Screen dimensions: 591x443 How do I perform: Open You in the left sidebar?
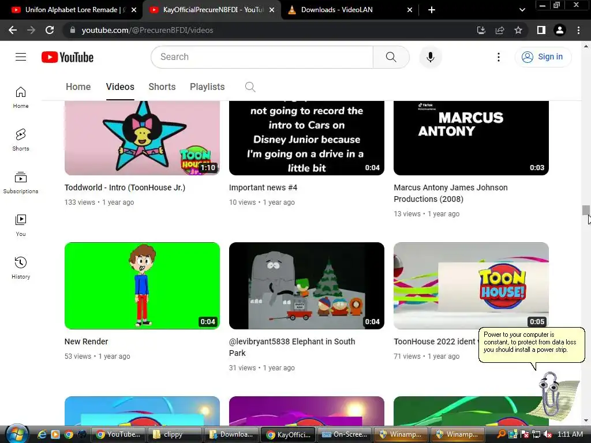pyautogui.click(x=21, y=226)
